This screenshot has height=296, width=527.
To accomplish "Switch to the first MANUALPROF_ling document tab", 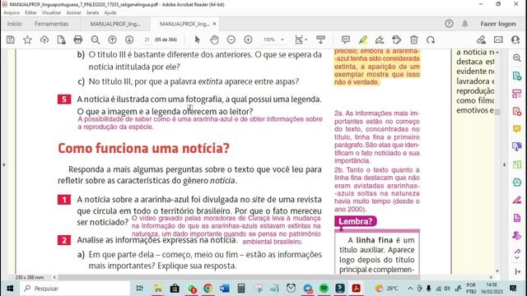I will (115, 24).
